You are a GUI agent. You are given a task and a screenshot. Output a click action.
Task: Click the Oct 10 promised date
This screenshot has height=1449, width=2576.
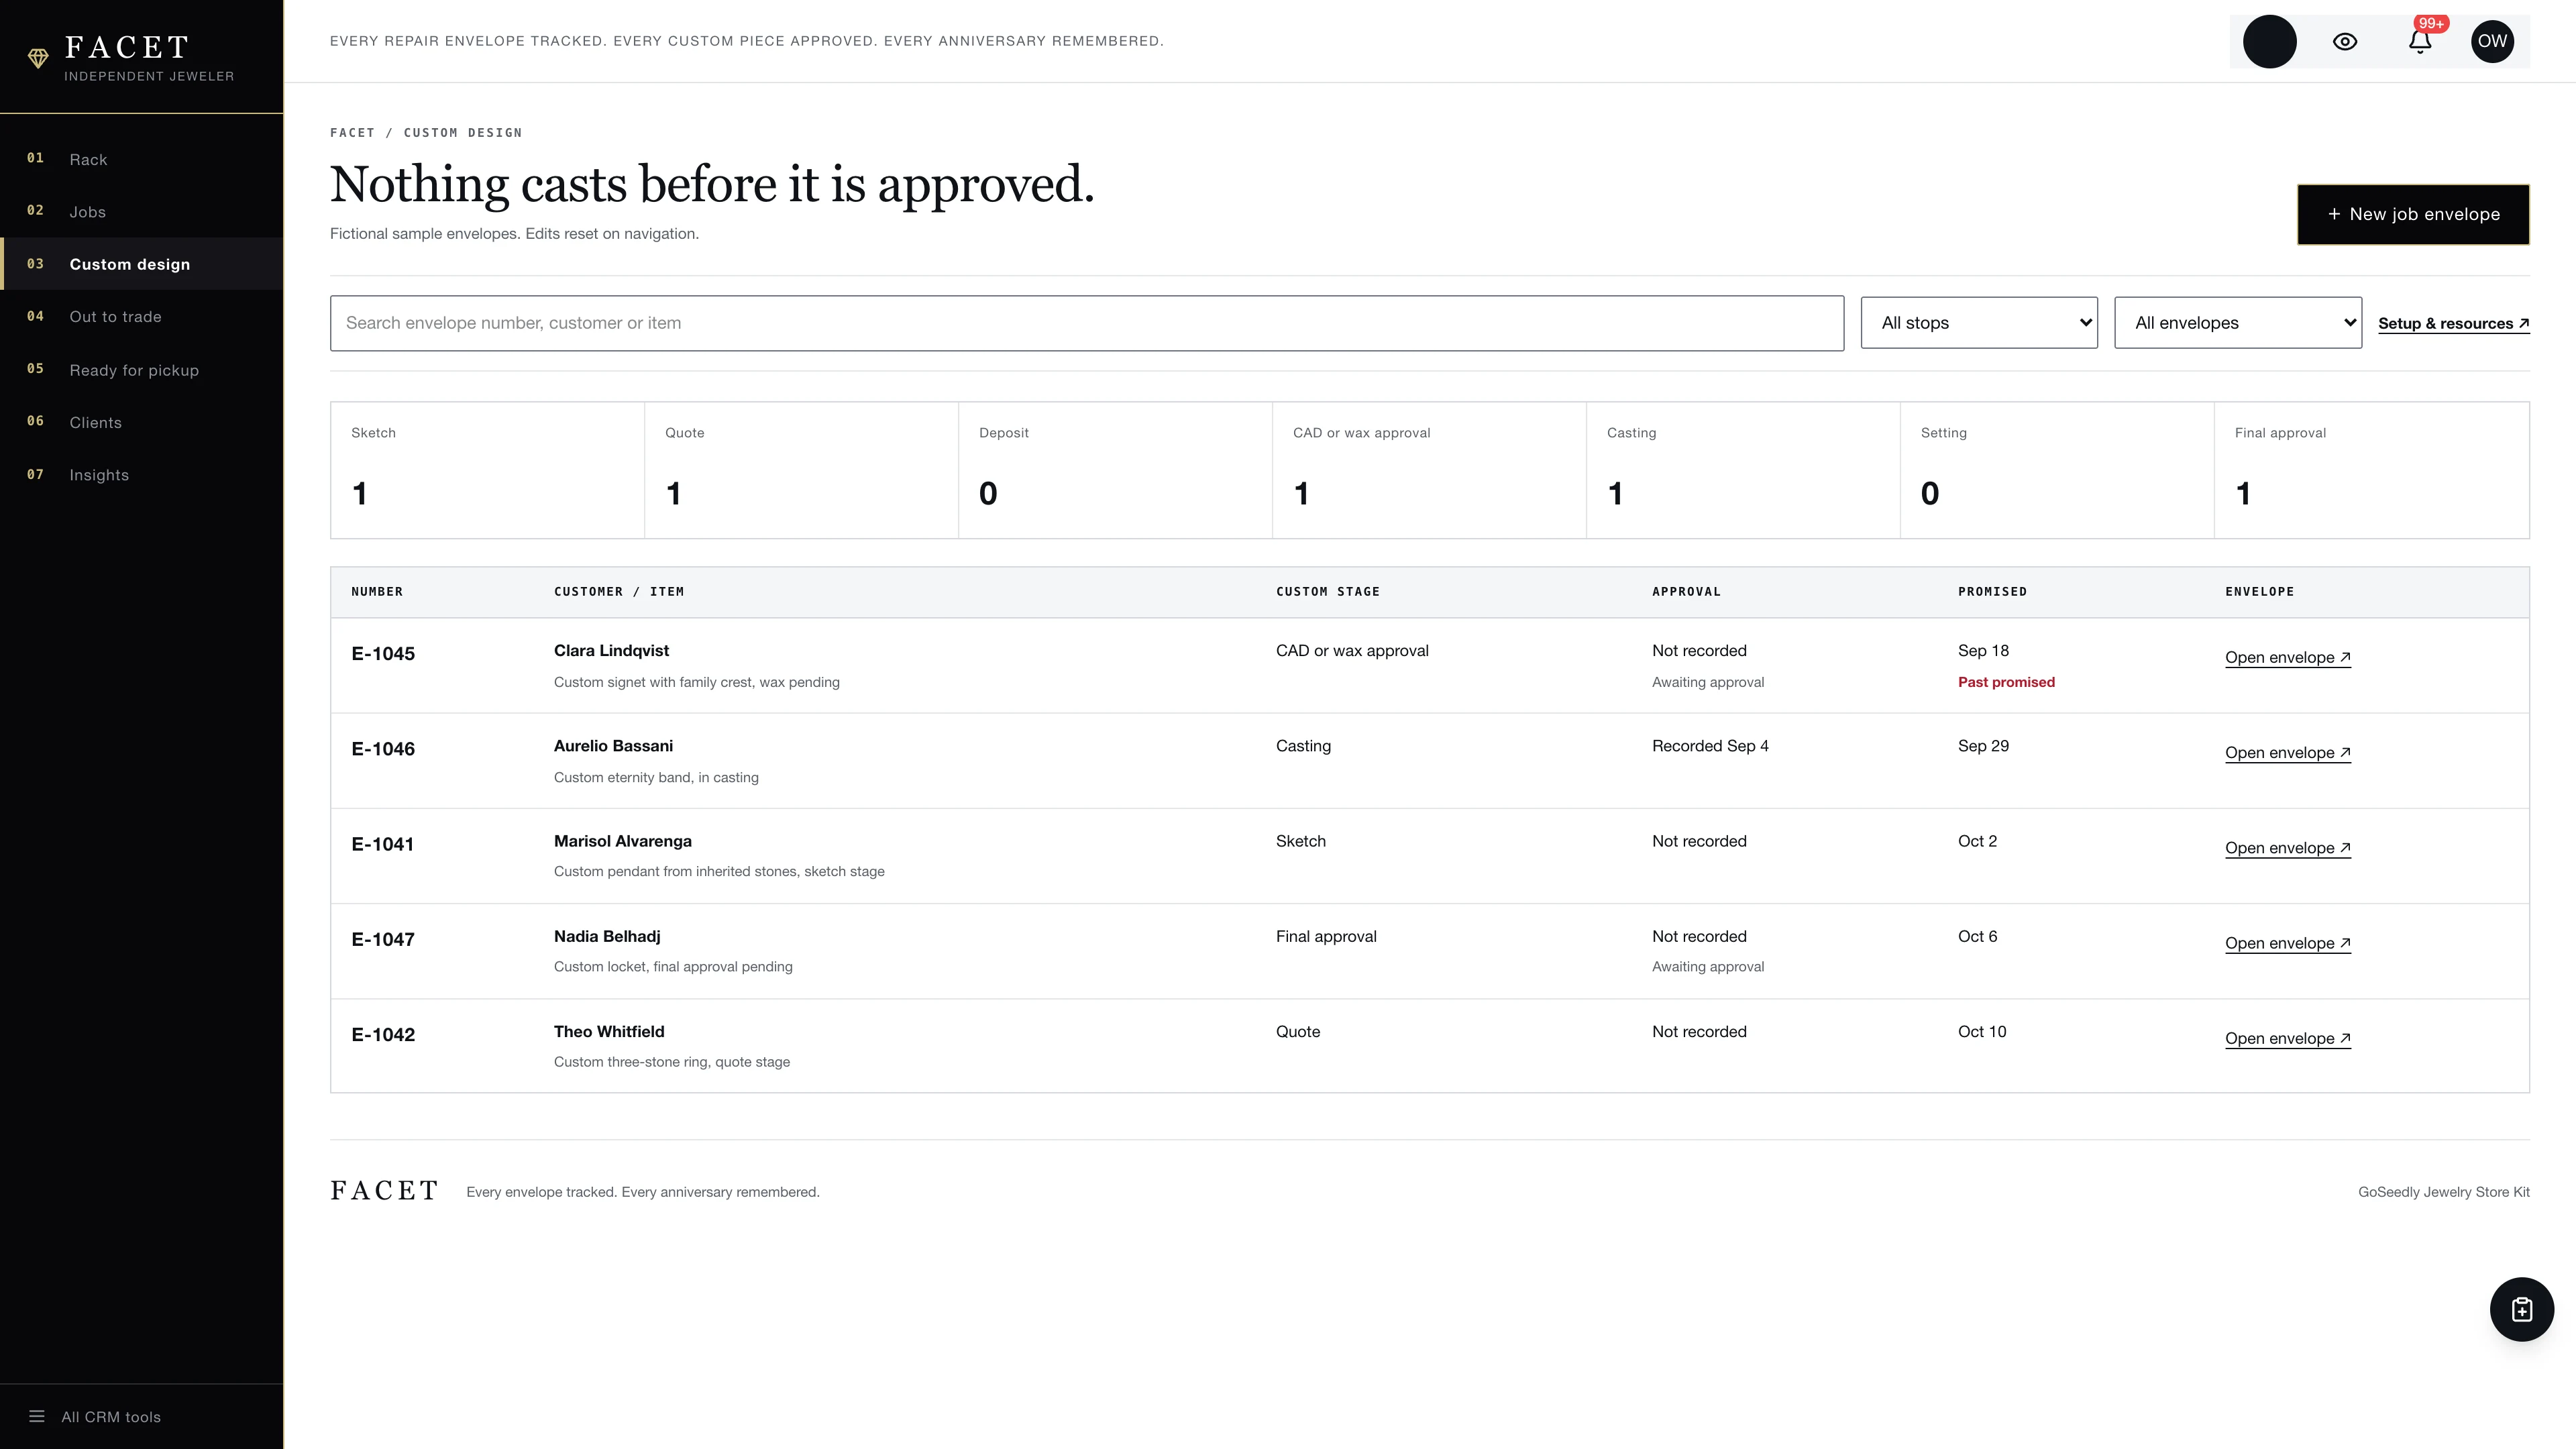1982,1032
